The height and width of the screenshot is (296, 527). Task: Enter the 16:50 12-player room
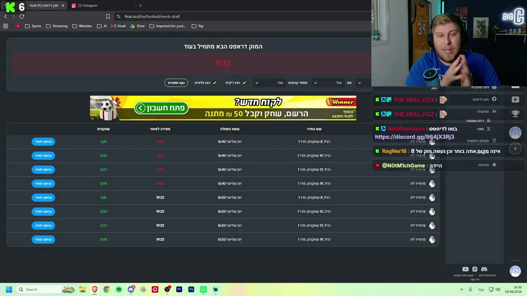(43, 225)
